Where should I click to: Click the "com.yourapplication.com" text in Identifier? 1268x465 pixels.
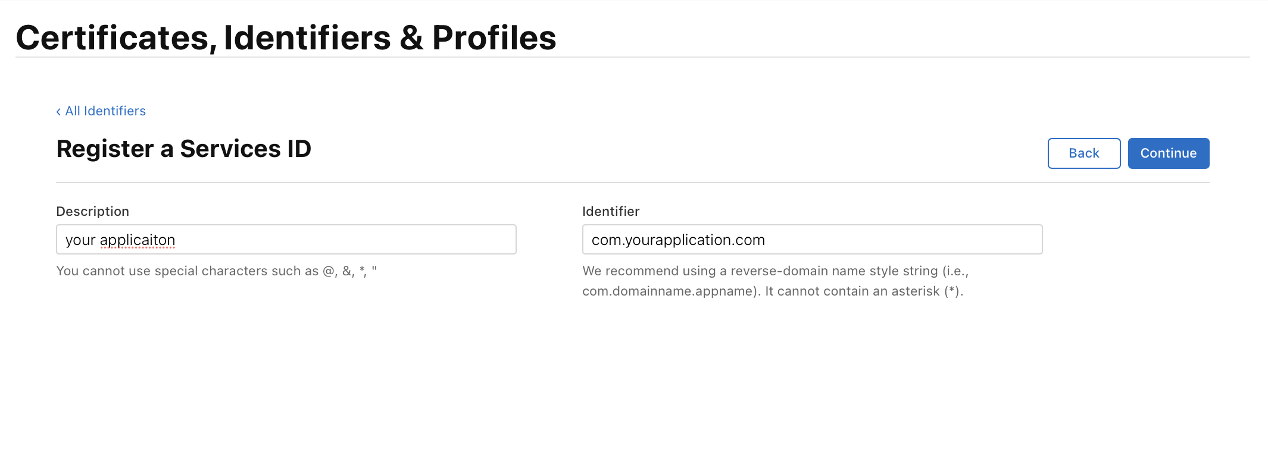tap(678, 240)
